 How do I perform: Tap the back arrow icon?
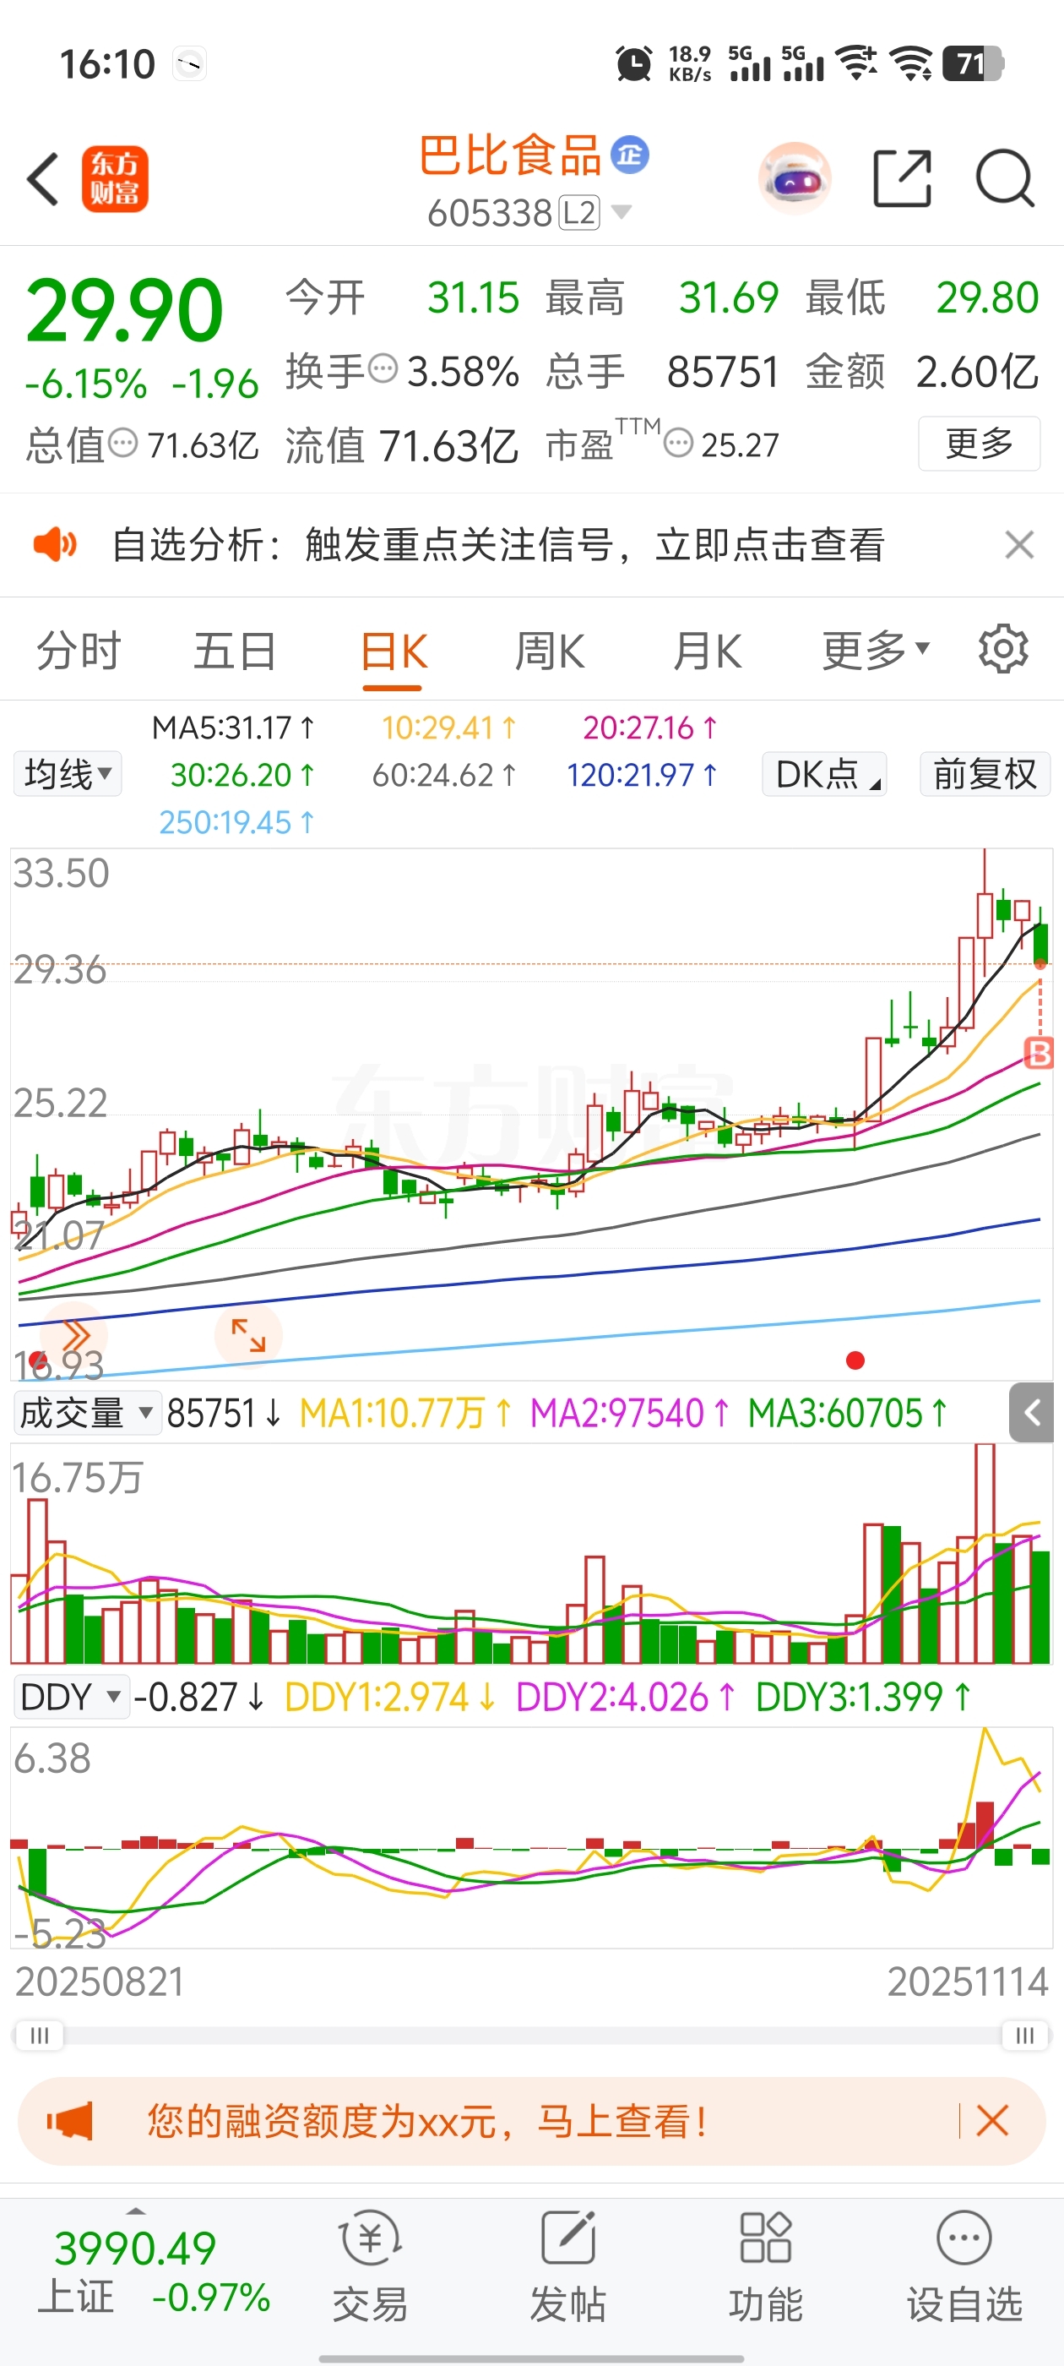43,178
